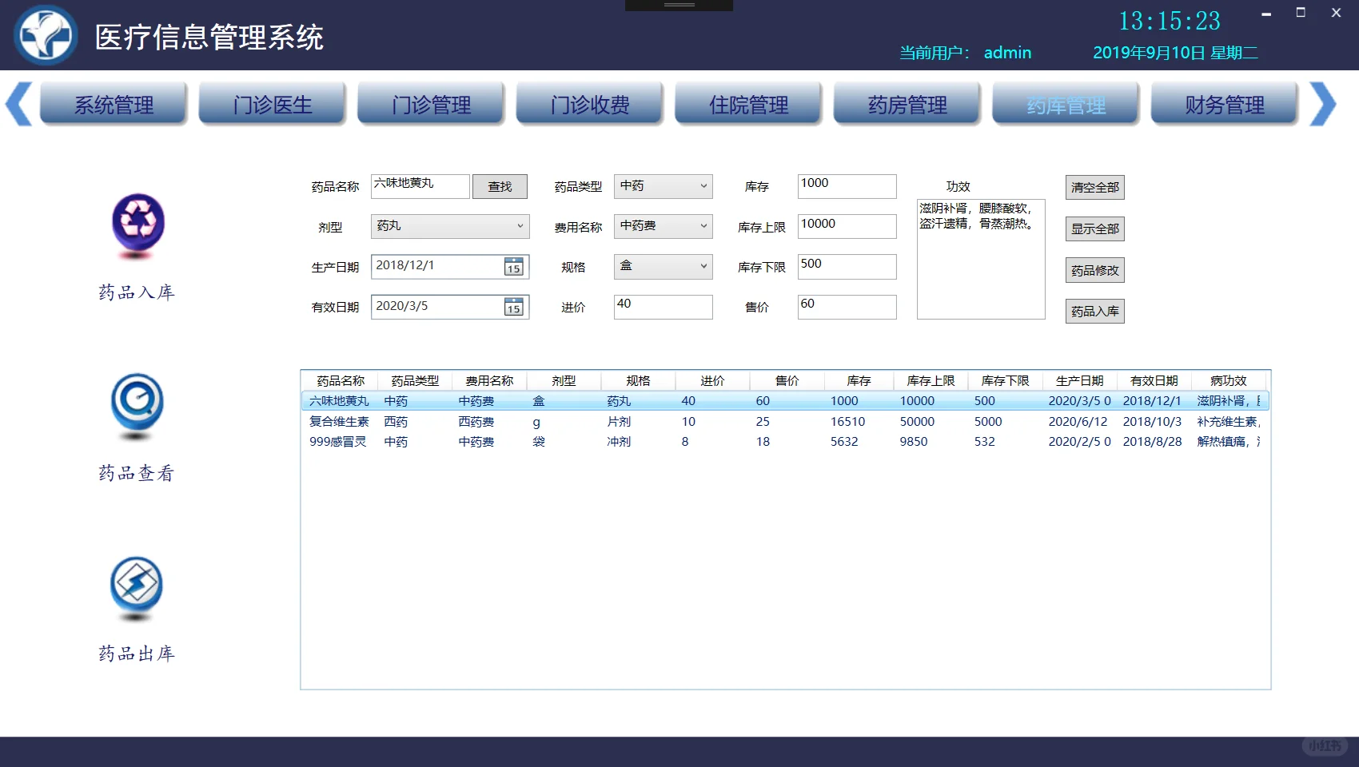Click the hospital logo in top-left corner
1359x767 pixels.
(46, 35)
